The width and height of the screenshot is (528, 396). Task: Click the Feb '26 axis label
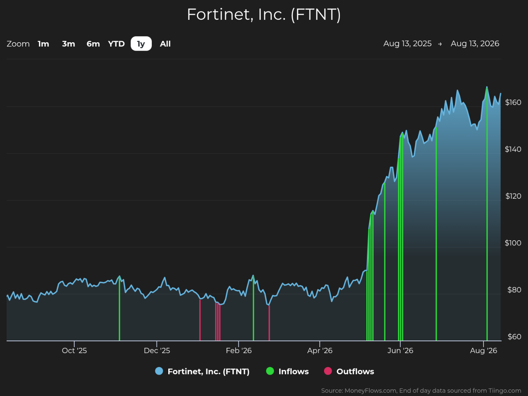[x=239, y=350]
